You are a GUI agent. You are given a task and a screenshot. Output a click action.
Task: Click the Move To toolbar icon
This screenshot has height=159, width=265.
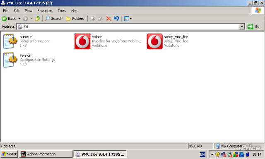click(92, 19)
